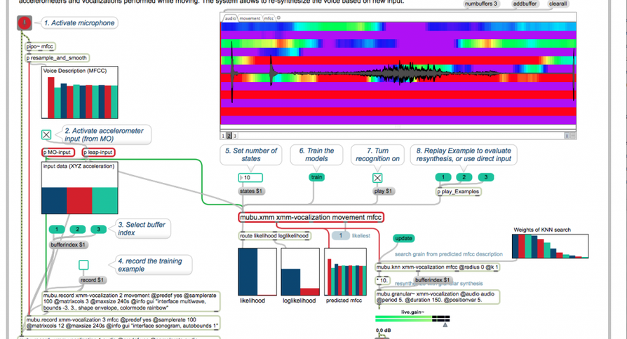Click the numbuffers 3 message
This screenshot has width=627, height=339.
481,4
